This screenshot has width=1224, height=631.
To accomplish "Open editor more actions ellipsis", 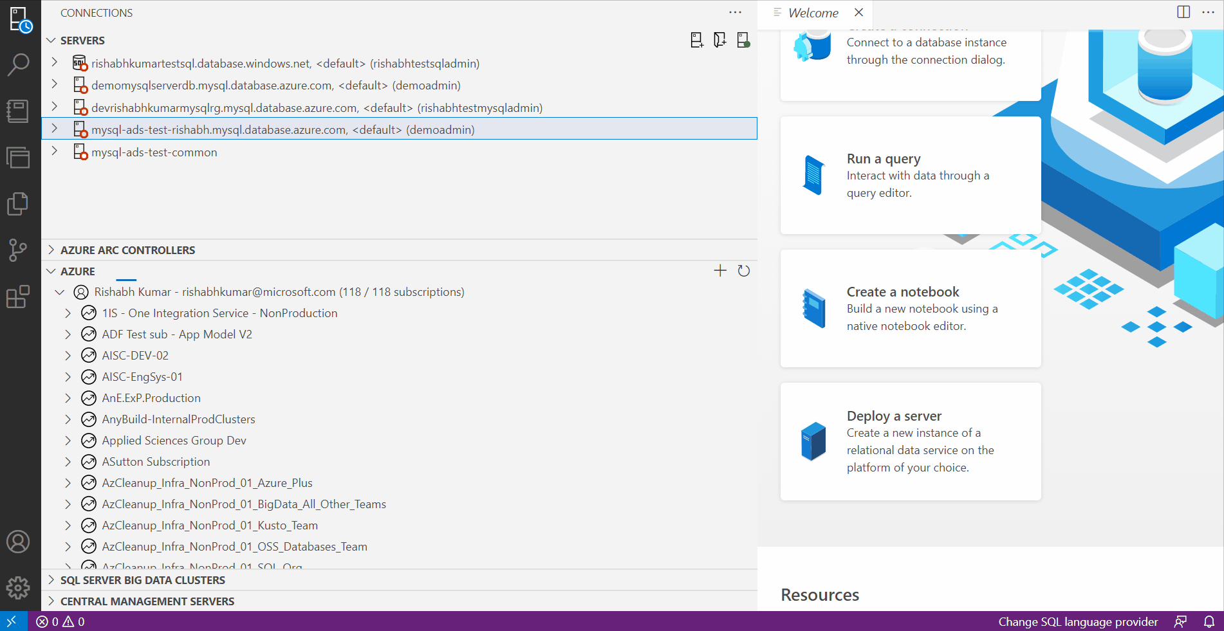I will (x=1208, y=12).
